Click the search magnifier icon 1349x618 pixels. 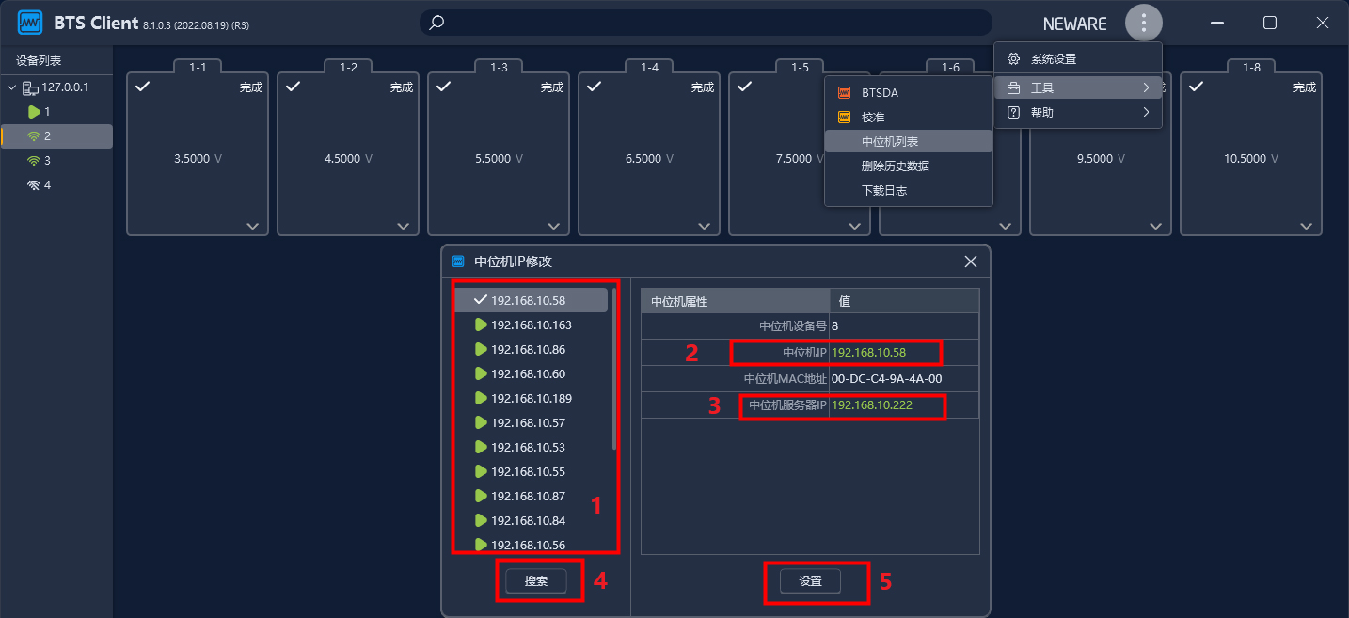coord(436,23)
